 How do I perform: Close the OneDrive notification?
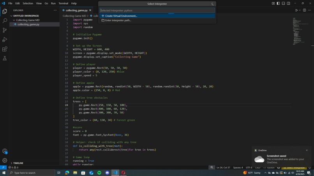point(307,150)
